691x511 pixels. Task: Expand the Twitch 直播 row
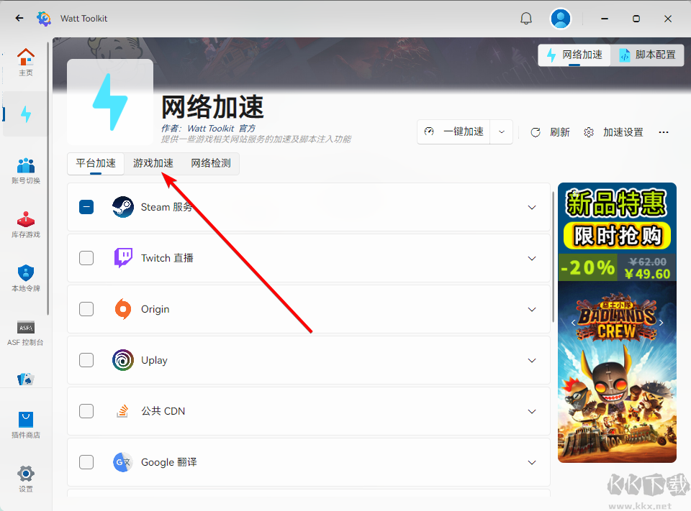532,258
